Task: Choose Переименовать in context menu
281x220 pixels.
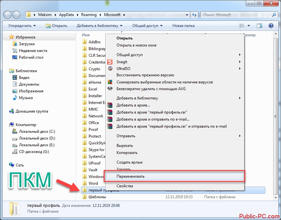Action: pos(175,176)
